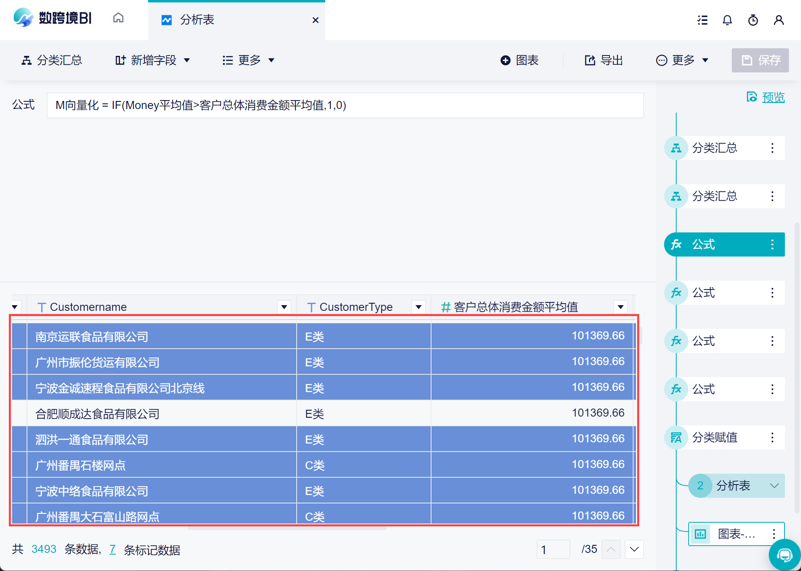This screenshot has height=571, width=801.
Task: Open CustomerType column dropdown arrow
Action: coord(419,307)
